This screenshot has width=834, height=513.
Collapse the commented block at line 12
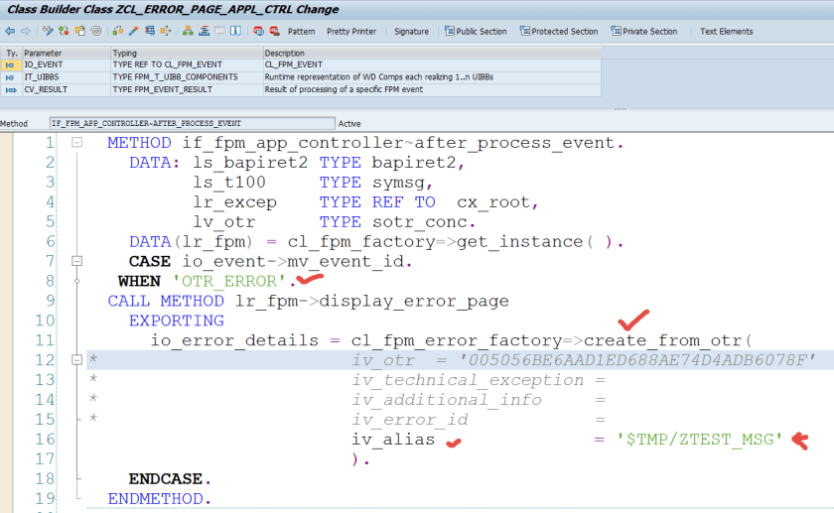[x=76, y=359]
